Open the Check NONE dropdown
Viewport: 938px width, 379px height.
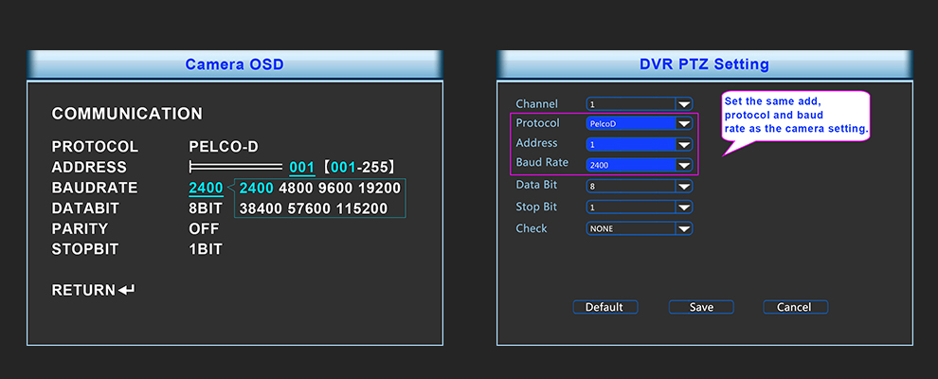pos(683,228)
